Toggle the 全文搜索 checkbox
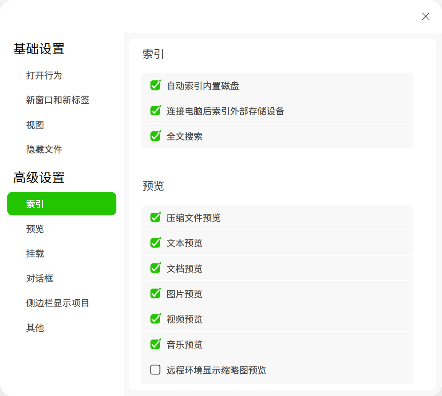The width and height of the screenshot is (442, 396). pyautogui.click(x=155, y=136)
